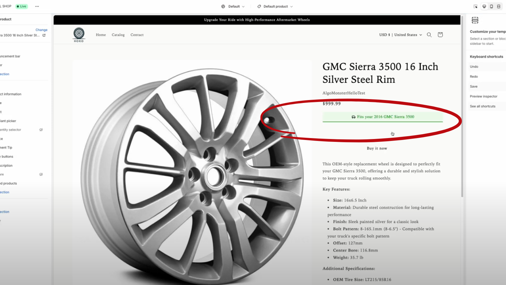Activate the preview inspector selection tool icon
The height and width of the screenshot is (285, 506).
tap(475, 6)
